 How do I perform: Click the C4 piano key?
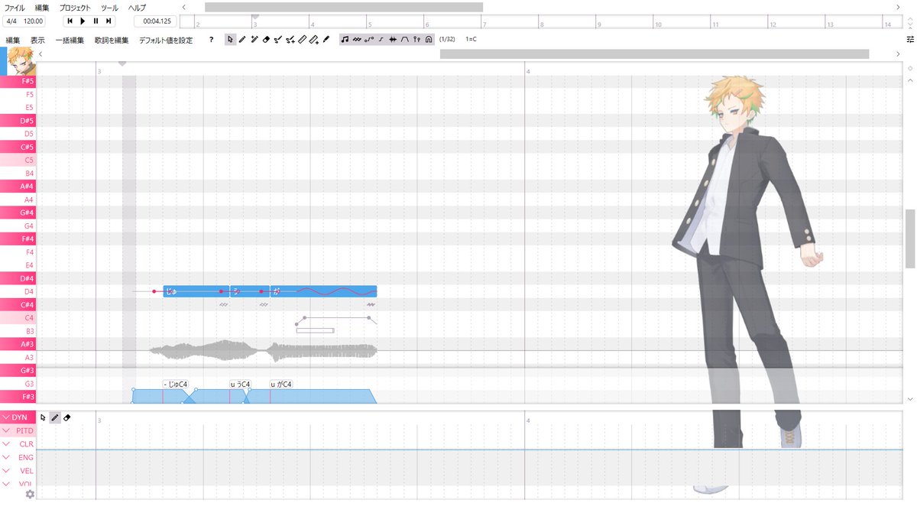[18, 318]
